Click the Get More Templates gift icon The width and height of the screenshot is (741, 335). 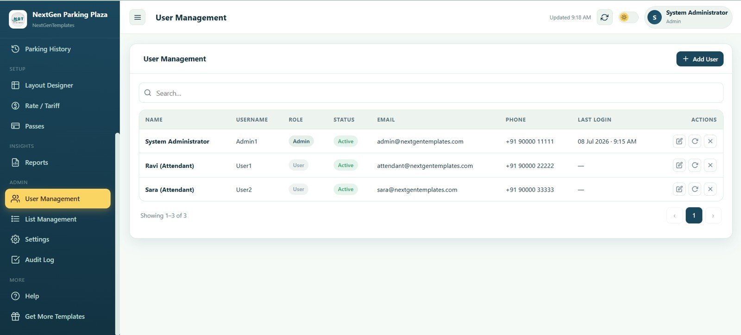tap(15, 316)
